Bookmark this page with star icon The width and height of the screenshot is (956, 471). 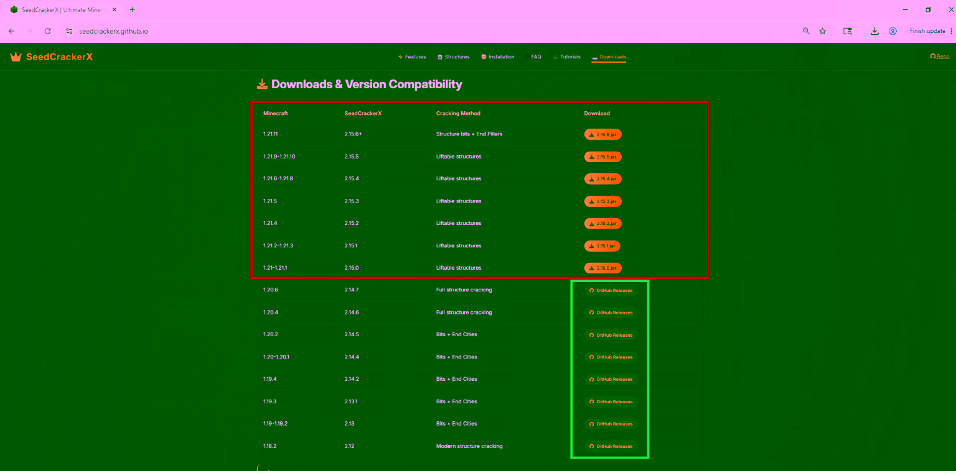(823, 31)
